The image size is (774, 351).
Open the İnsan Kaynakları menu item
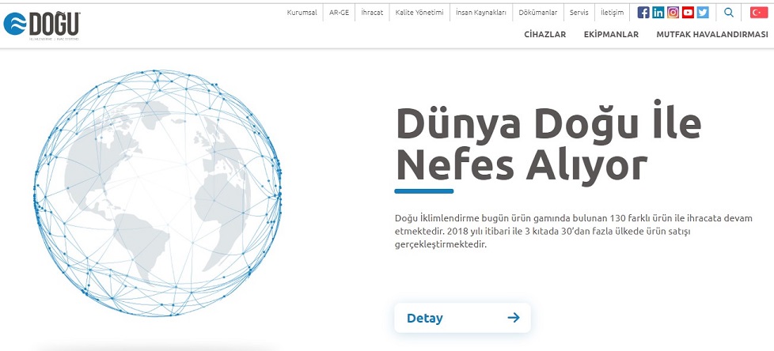pyautogui.click(x=481, y=13)
